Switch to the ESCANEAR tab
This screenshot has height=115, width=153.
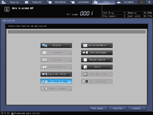tap(126, 2)
